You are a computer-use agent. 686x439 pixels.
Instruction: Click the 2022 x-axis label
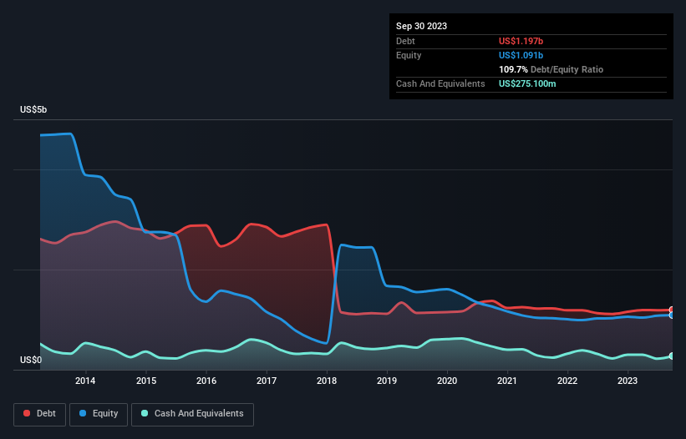[567, 381]
